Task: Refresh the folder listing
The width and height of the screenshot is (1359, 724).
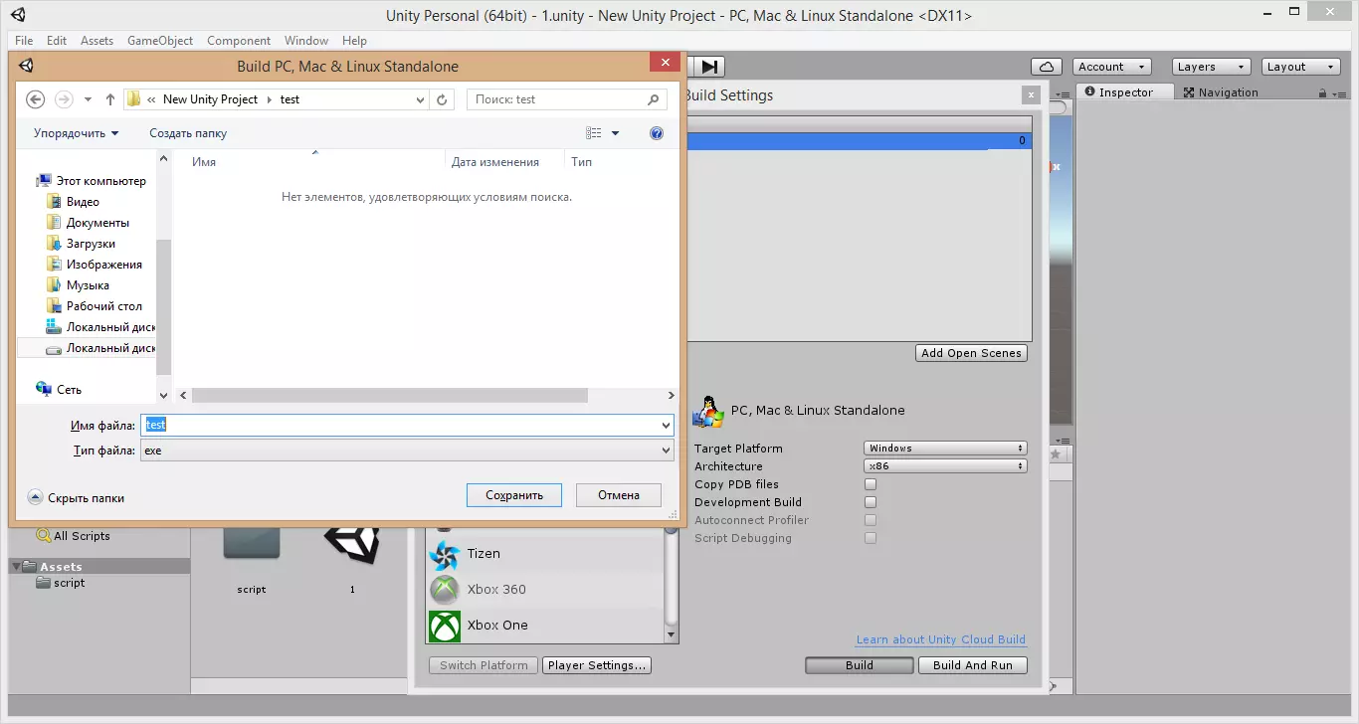Action: 443,99
